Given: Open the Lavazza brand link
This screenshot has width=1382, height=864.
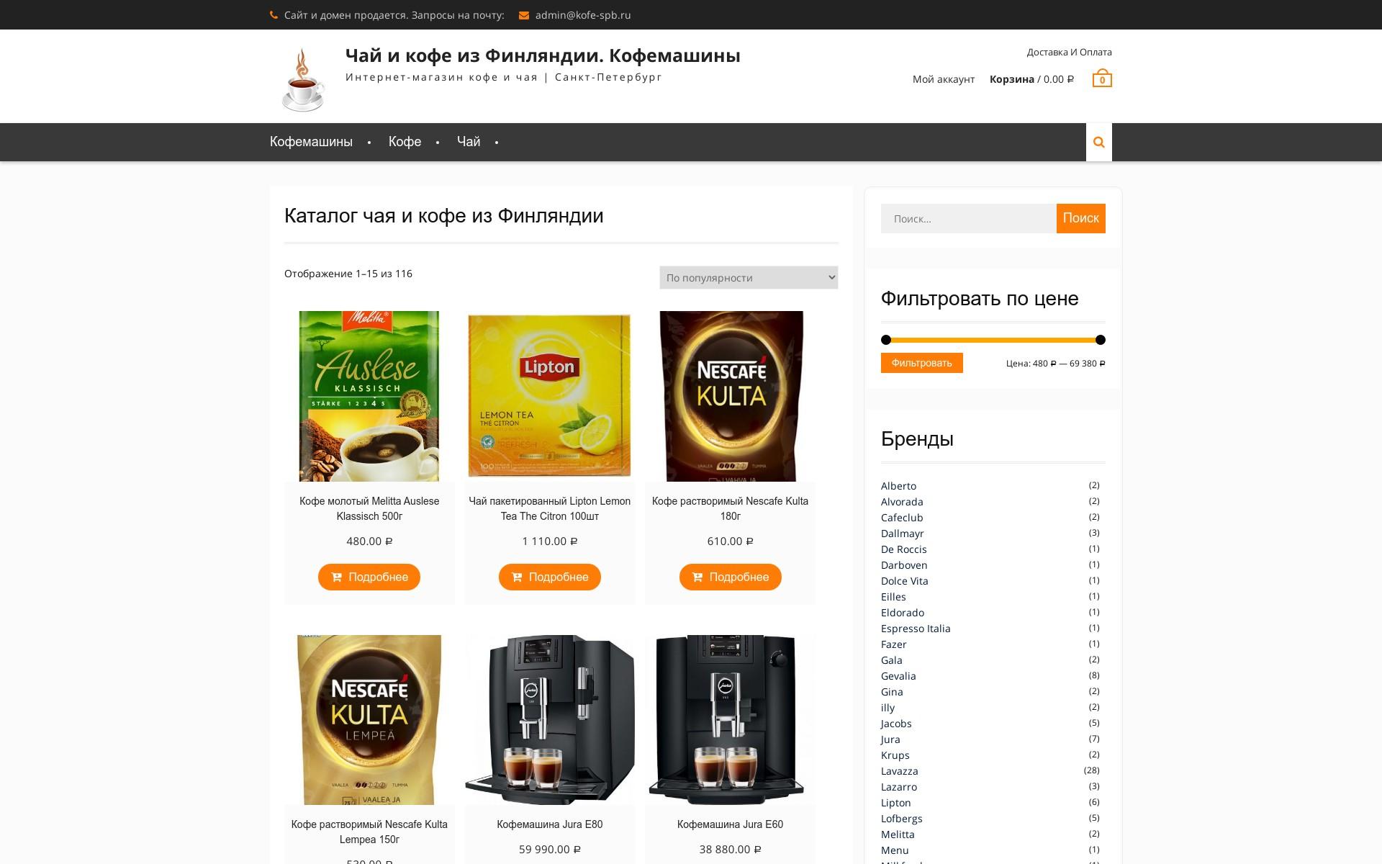Looking at the screenshot, I should pos(899,771).
